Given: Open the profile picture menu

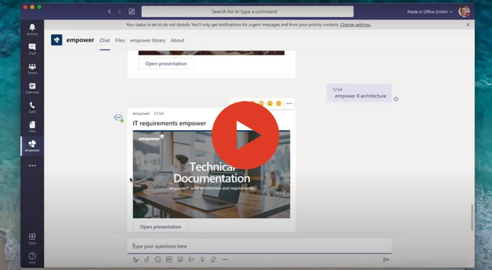Looking at the screenshot, I should [464, 11].
